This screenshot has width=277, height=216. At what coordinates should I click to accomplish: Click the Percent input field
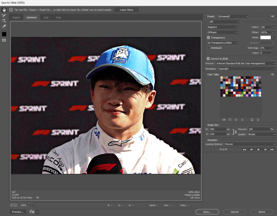259,129
